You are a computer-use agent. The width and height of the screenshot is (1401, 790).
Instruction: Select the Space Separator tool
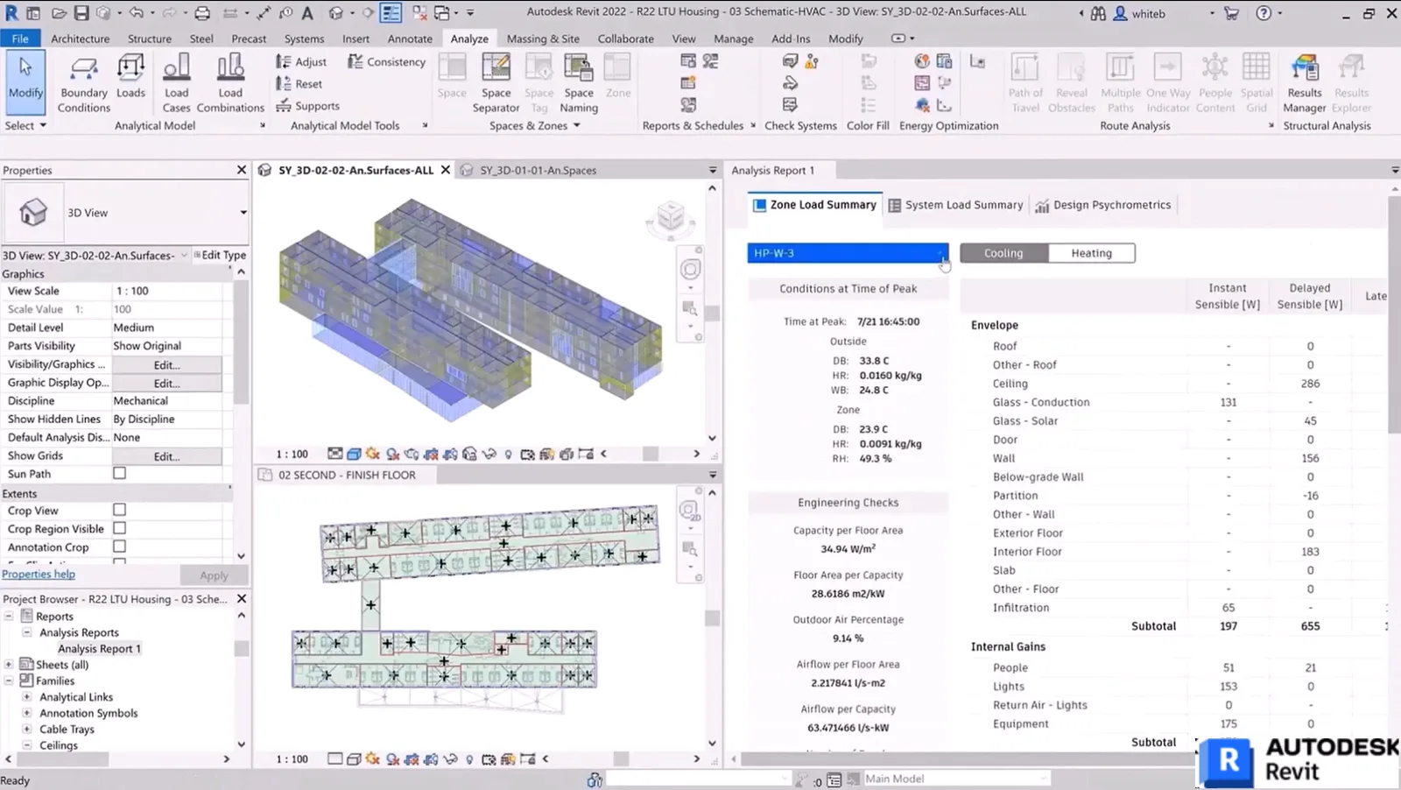point(496,84)
